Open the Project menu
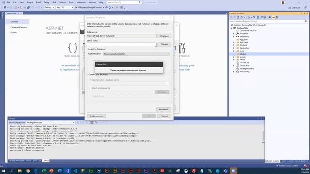 (x=30, y=2)
